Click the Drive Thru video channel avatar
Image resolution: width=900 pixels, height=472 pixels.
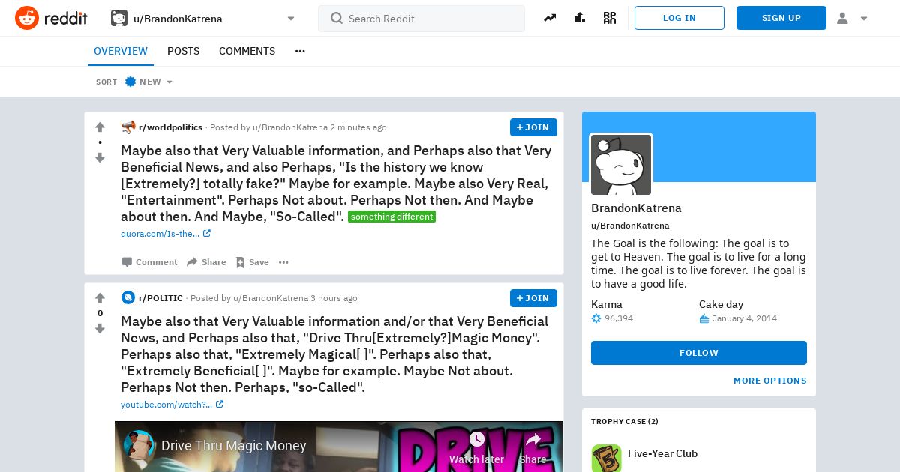click(x=139, y=446)
